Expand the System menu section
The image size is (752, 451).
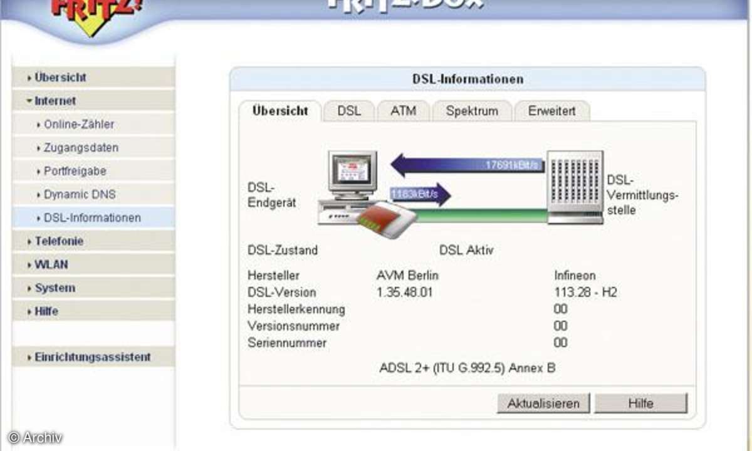click(93, 288)
